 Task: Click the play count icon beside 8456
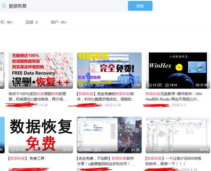[x=81, y=150]
